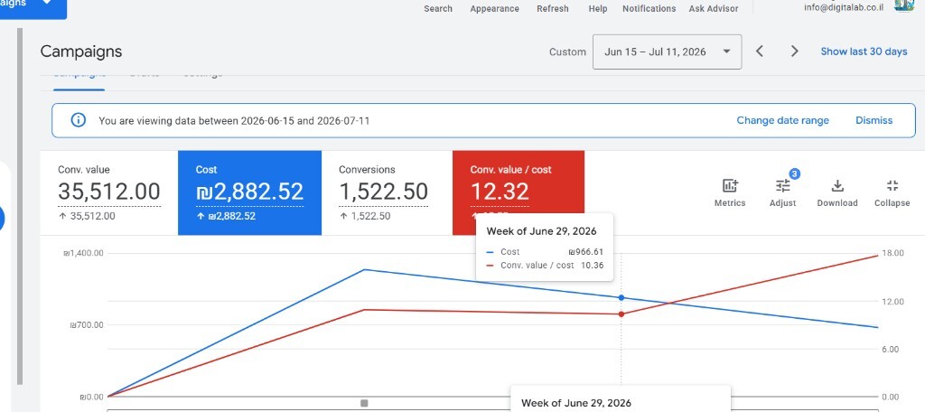Click tooltip Conv. value / cost 10.36

coord(593,266)
